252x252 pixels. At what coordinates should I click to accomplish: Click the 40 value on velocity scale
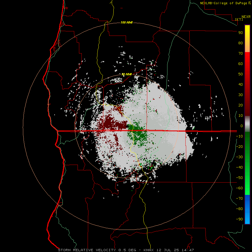click(x=241, y=85)
